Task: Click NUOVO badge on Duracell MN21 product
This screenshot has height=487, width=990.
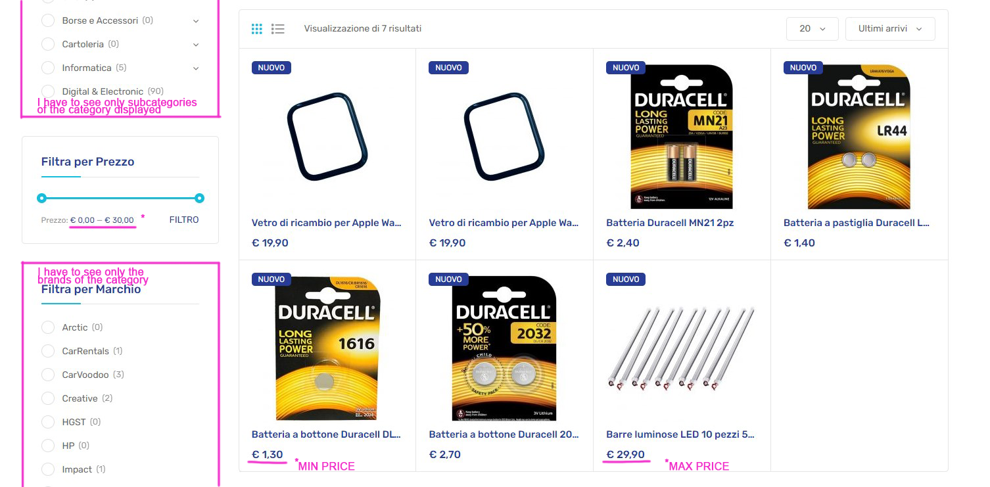Action: click(x=626, y=68)
